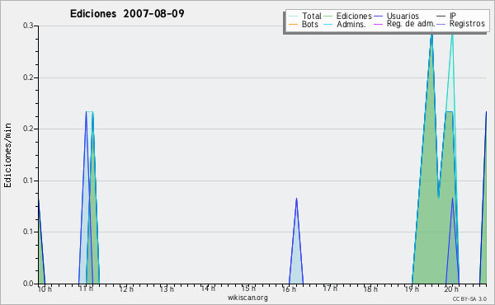Click the Ediciones legend entry
Viewport: 495px width, 305px height.
348,16
